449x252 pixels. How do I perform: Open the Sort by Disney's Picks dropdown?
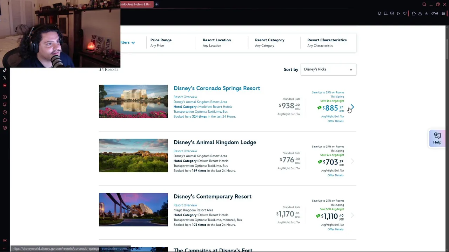pos(328,69)
